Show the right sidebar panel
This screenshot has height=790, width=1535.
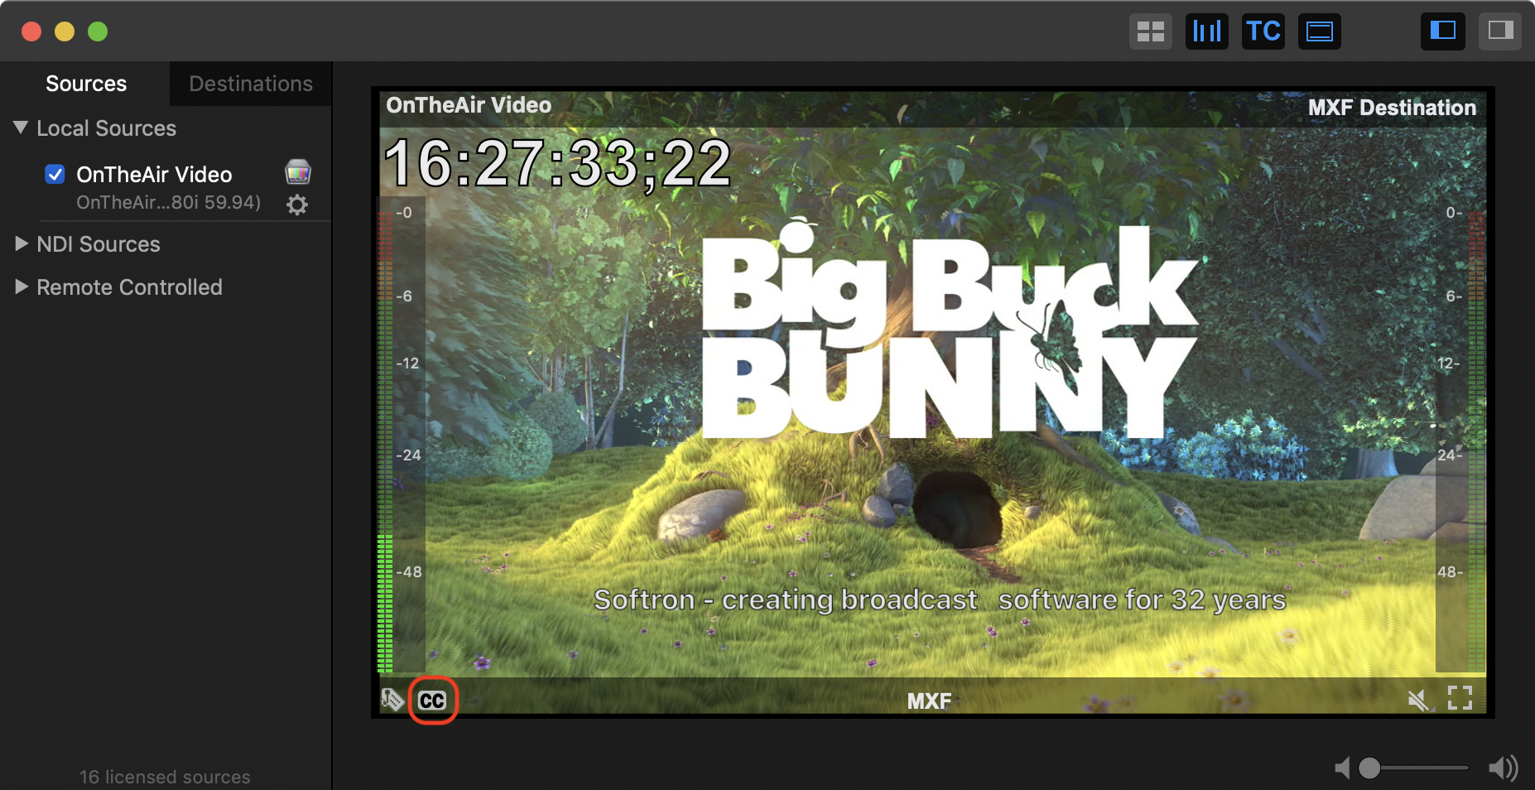coord(1500,31)
